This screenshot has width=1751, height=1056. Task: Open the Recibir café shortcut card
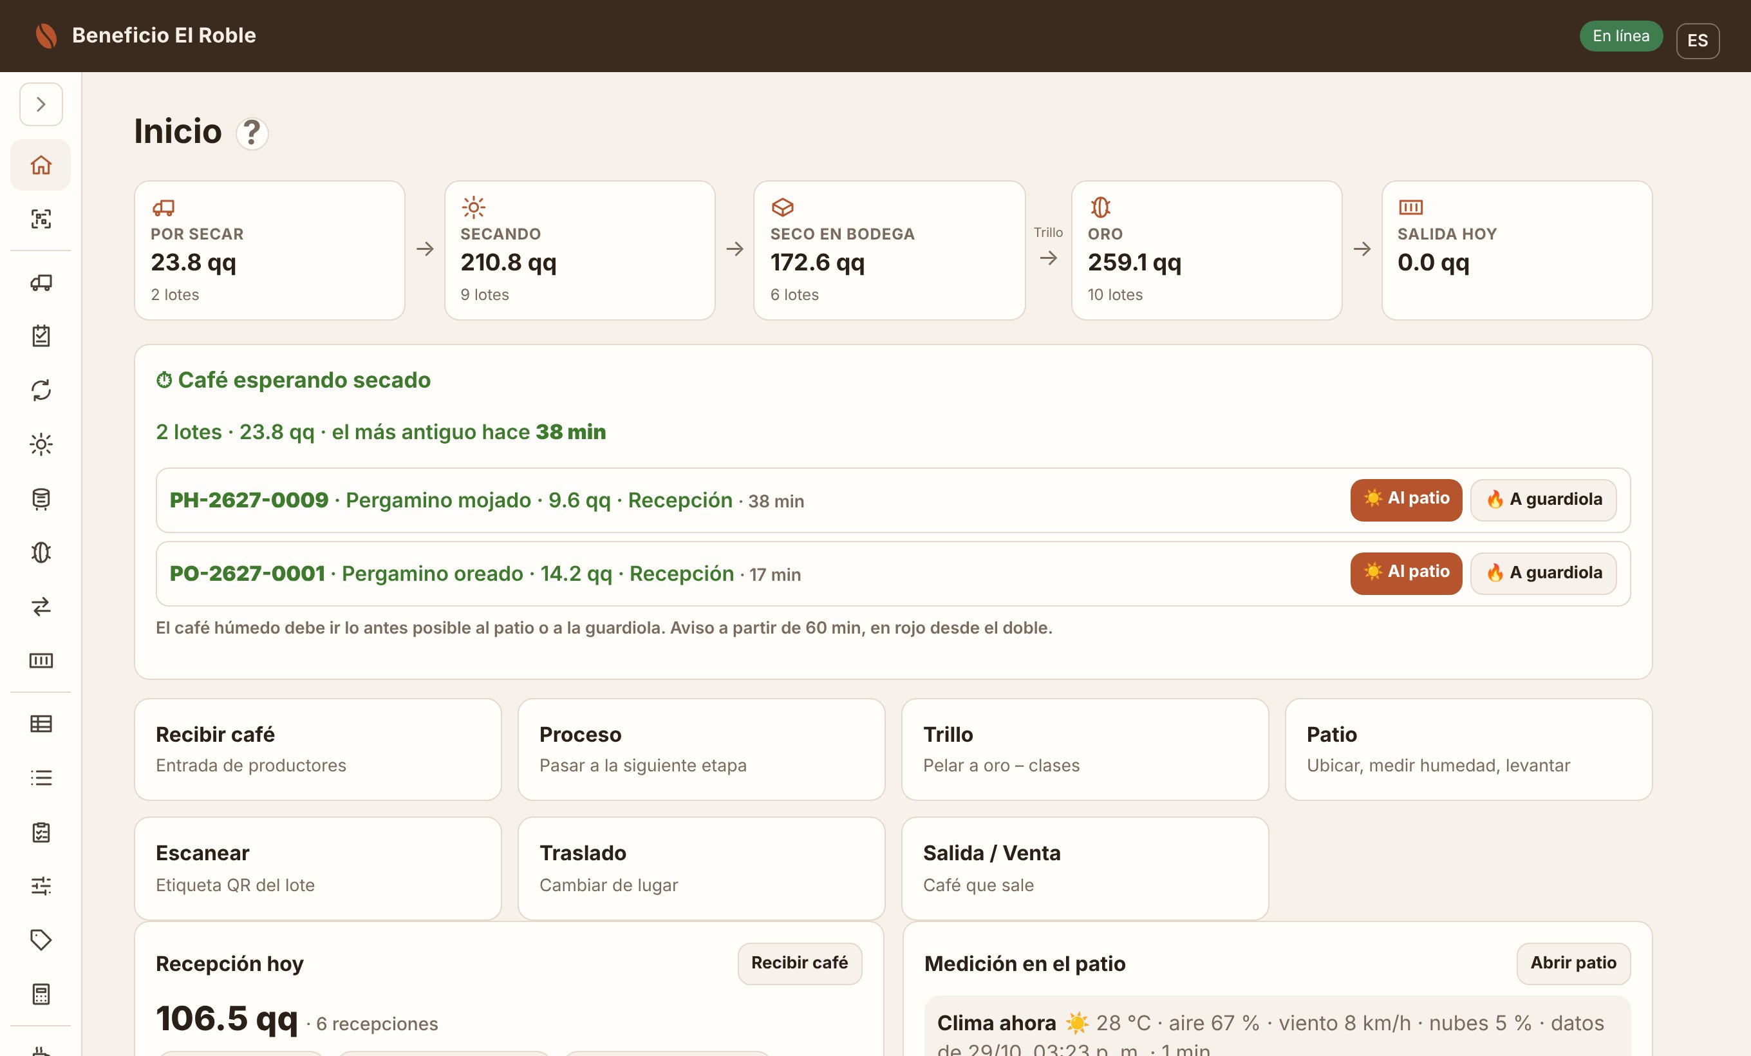click(x=317, y=750)
